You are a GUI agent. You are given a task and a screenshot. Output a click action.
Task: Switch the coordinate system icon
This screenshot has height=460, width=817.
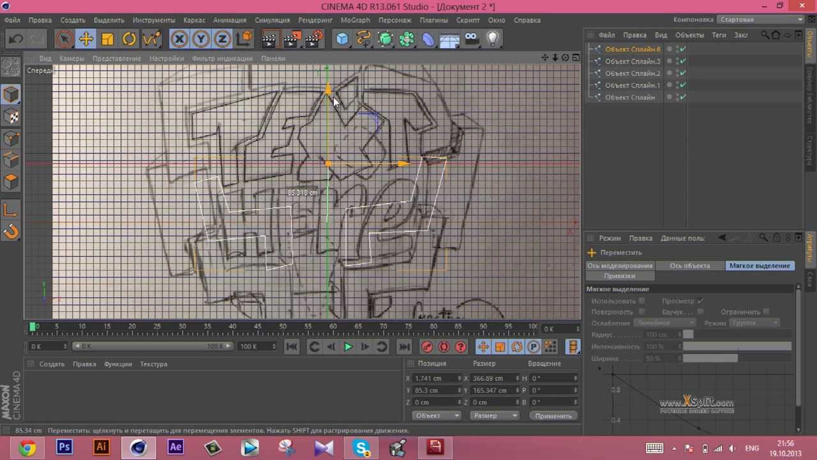click(x=244, y=39)
